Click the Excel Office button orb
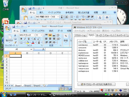This screenshot has height=97, width=129. 8,28
